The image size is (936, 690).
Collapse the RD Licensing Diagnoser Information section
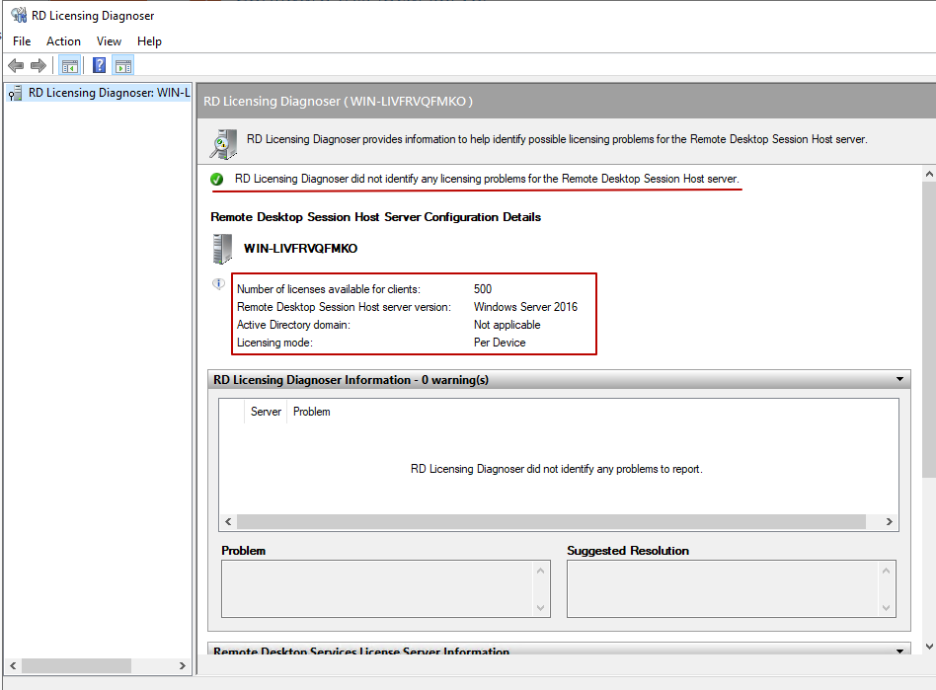[x=899, y=380]
